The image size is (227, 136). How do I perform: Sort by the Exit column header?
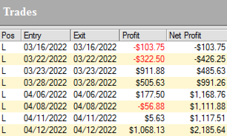[95, 35]
